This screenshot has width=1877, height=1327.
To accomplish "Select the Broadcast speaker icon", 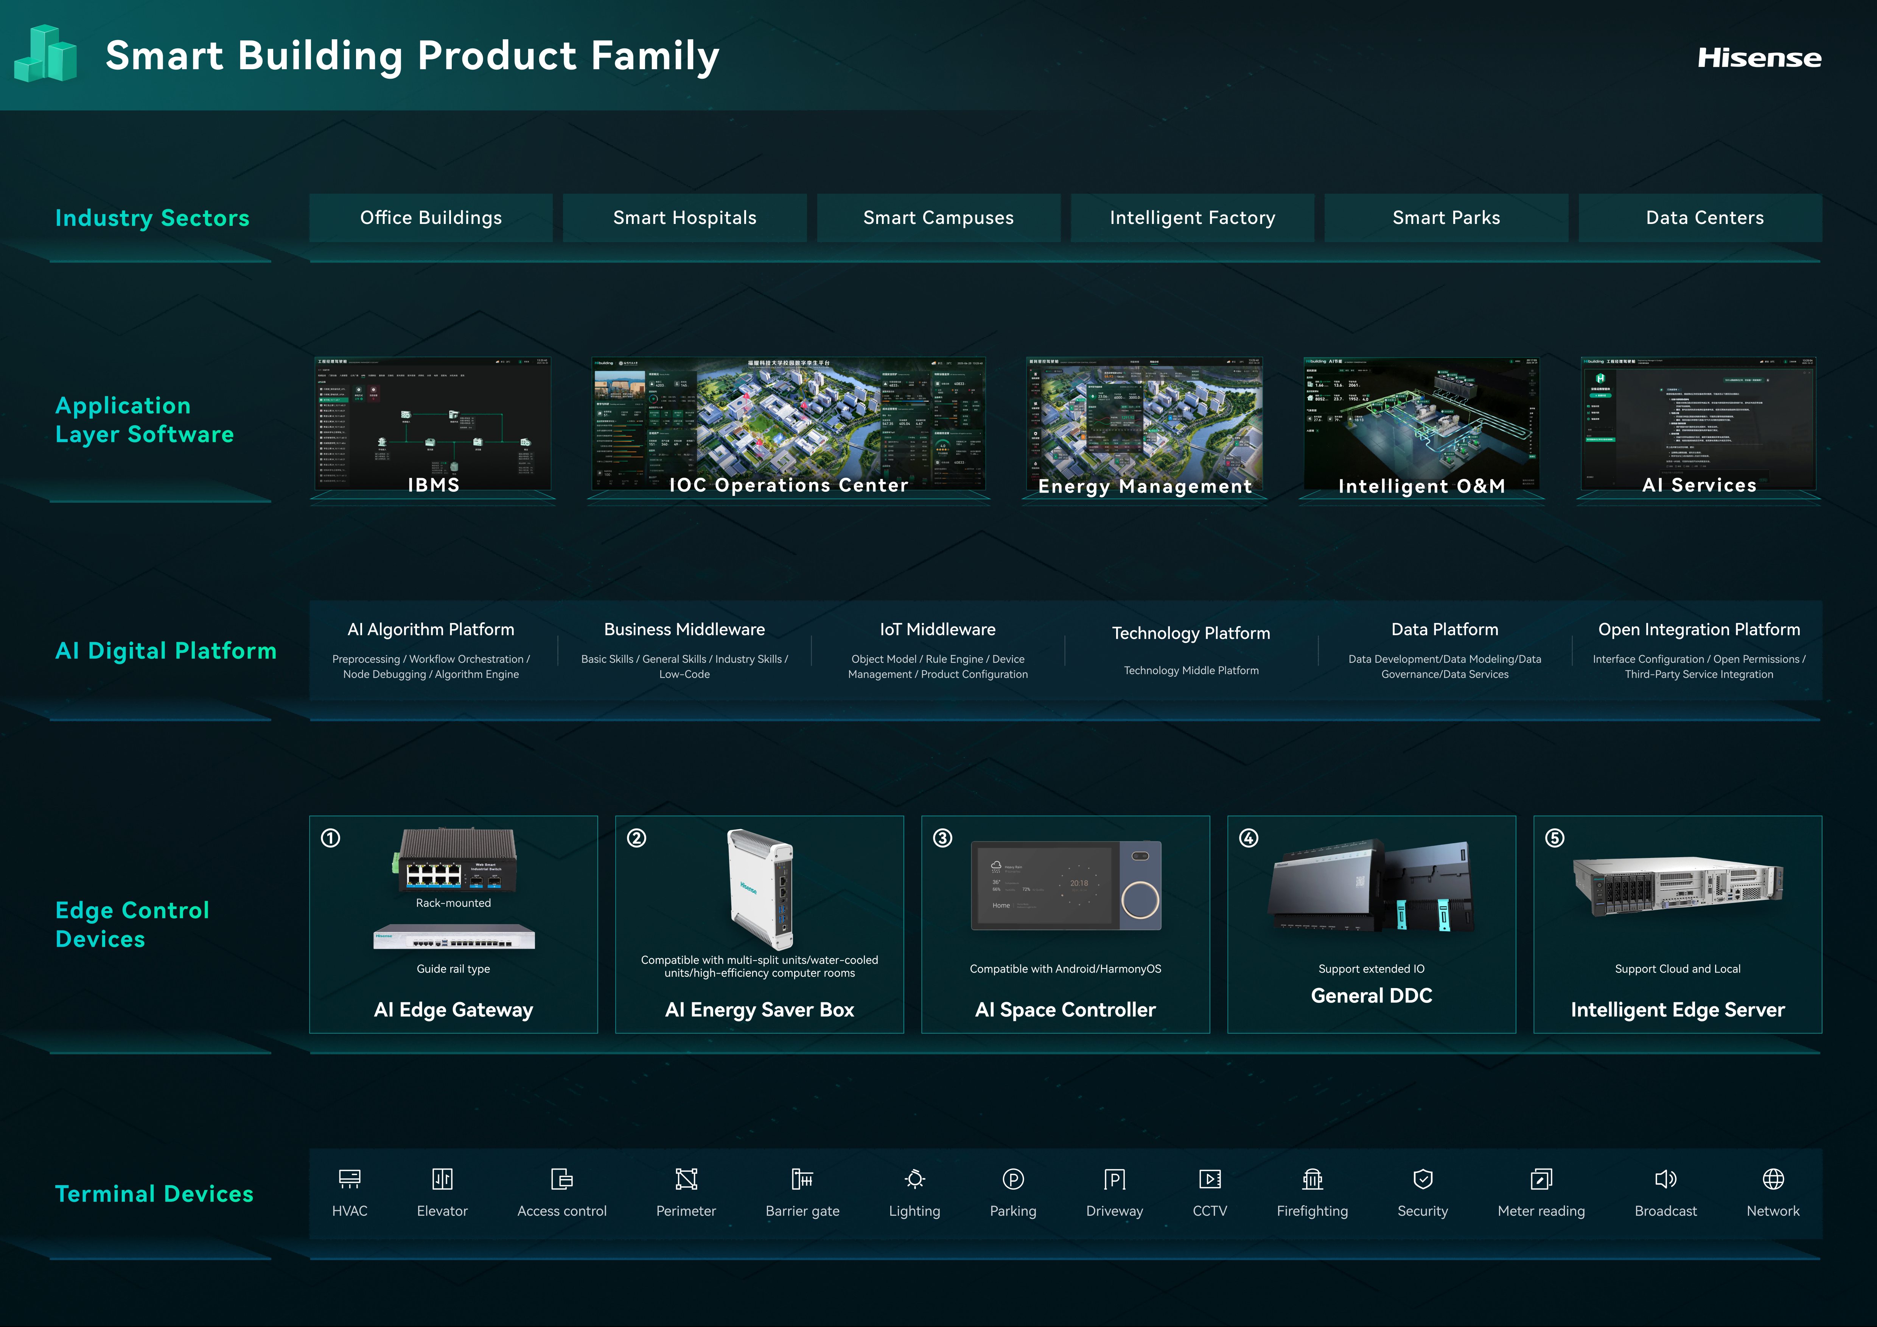I will [1665, 1178].
